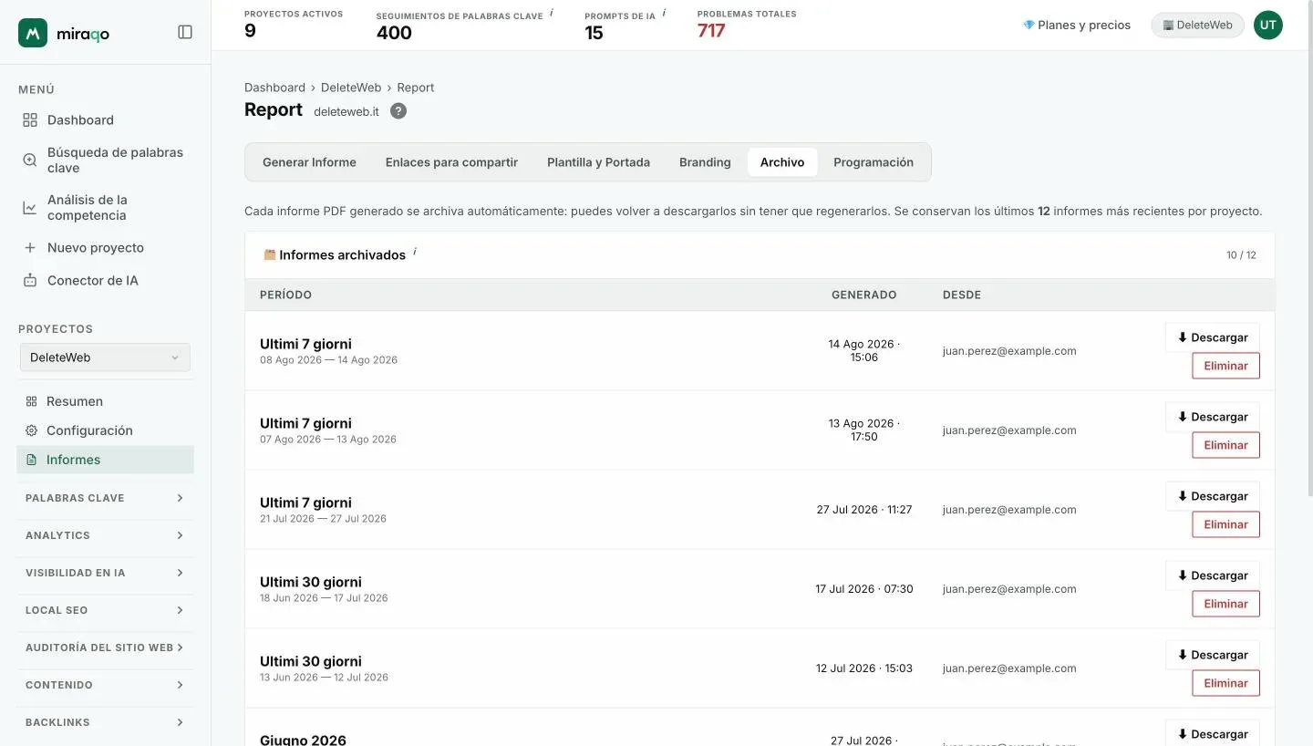This screenshot has width=1313, height=746.
Task: Click the plus icon for Nuevo proyecto
Action: point(30,247)
